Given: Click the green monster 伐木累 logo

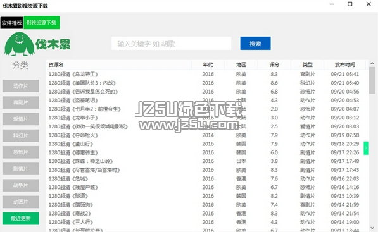Looking at the screenshot, I should pos(37,44).
